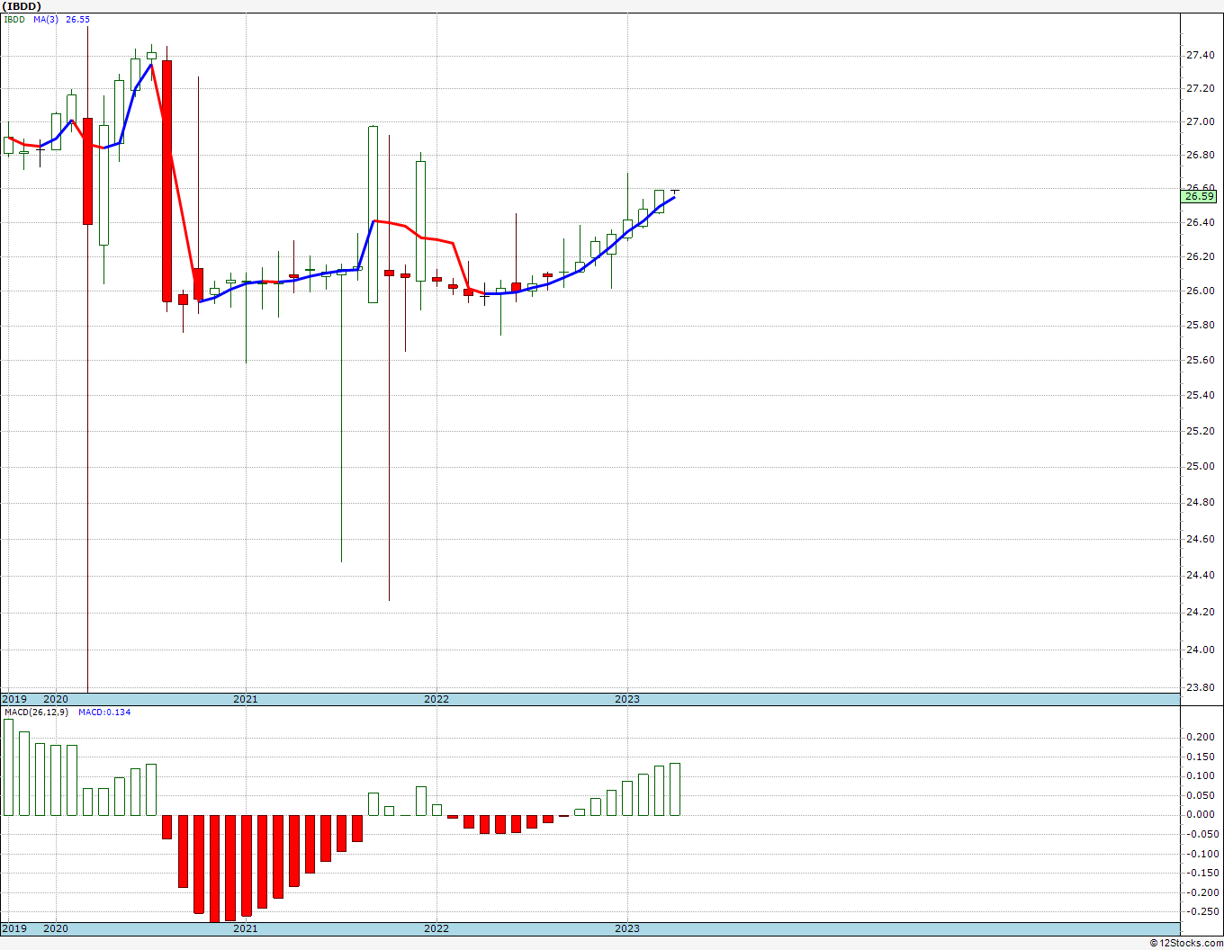Click the 25.80 price axis label
1224x950 pixels.
[x=1200, y=325]
